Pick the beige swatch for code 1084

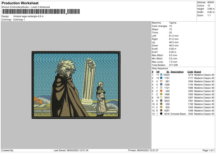[x=161, y=81]
